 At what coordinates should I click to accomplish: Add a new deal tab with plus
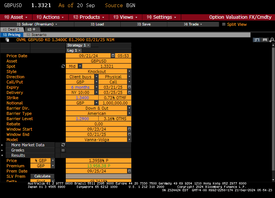pos(34,29)
